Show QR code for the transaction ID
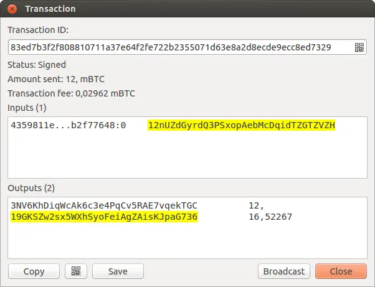Image resolution: width=375 pixels, height=287 pixels. point(359,47)
